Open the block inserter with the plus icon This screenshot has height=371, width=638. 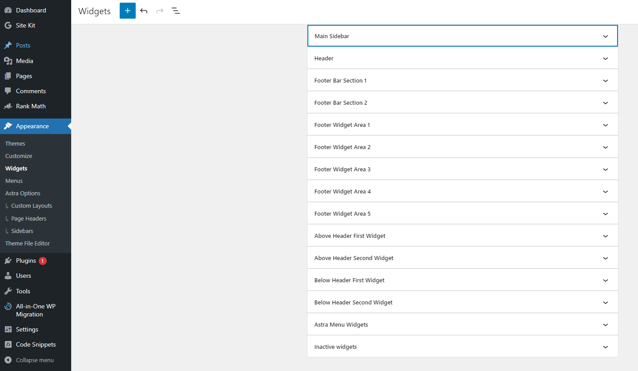point(127,10)
